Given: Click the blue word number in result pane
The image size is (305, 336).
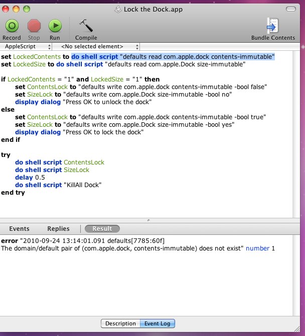Looking at the screenshot, I should pos(257,248).
